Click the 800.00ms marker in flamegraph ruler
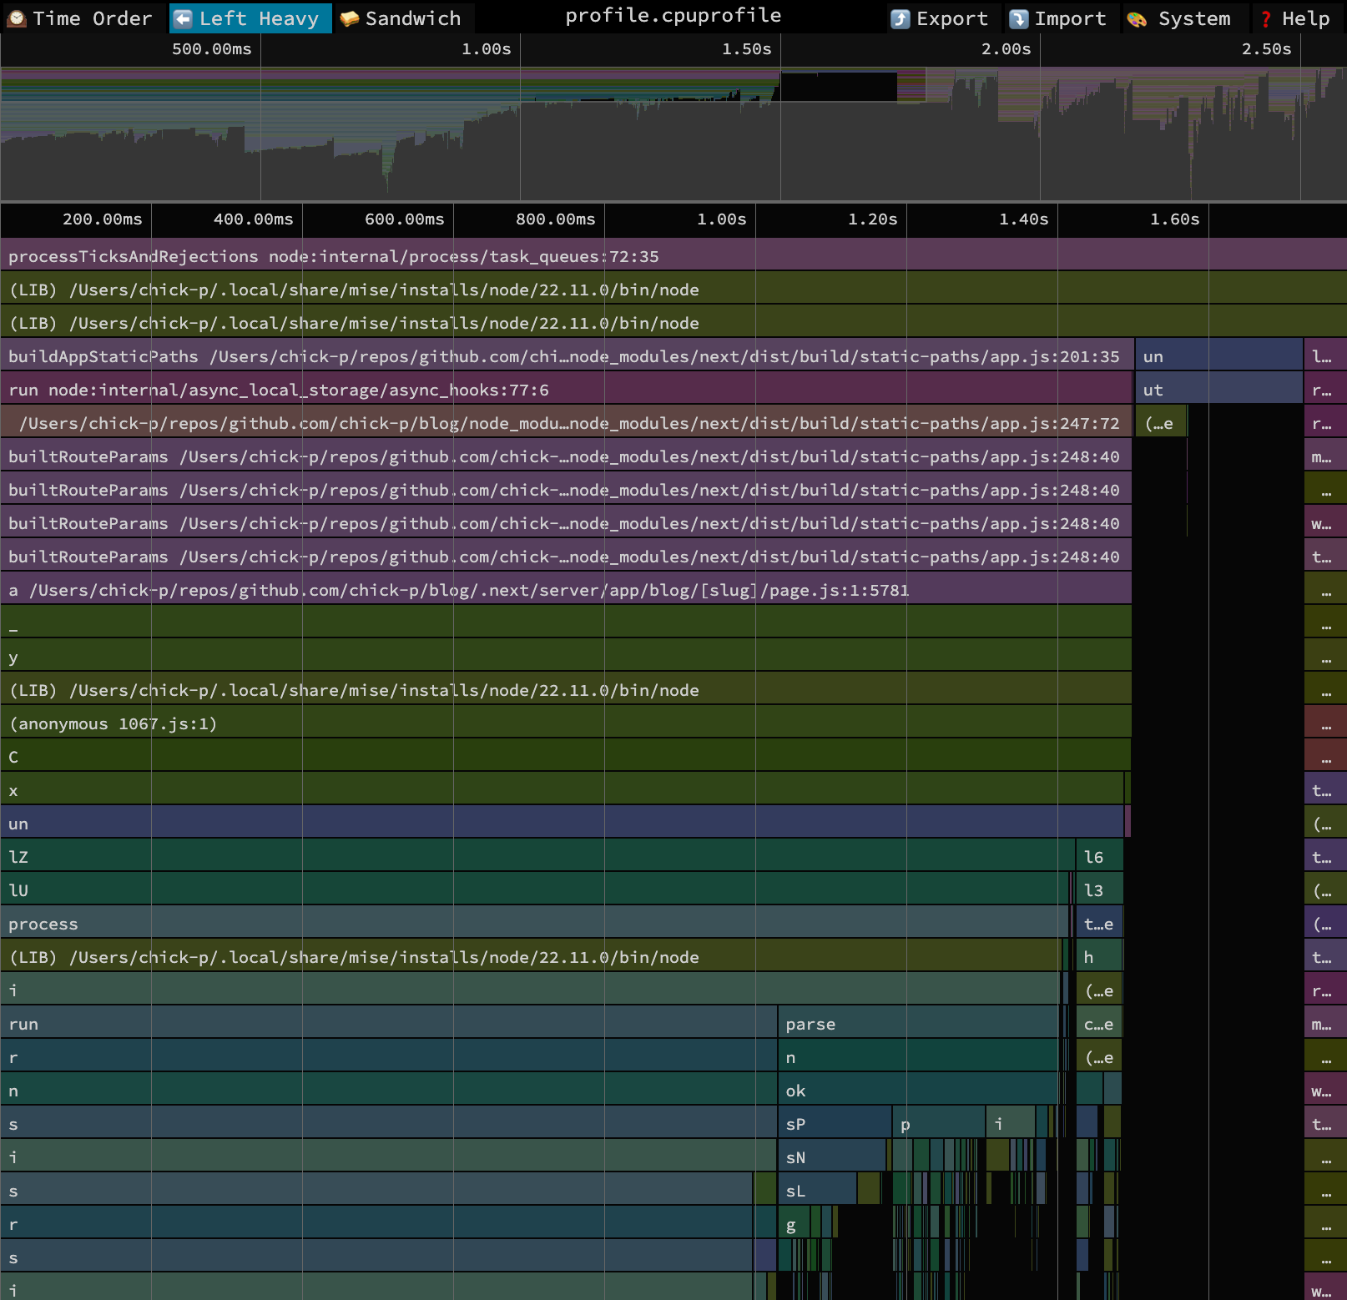The image size is (1347, 1300). tap(555, 219)
